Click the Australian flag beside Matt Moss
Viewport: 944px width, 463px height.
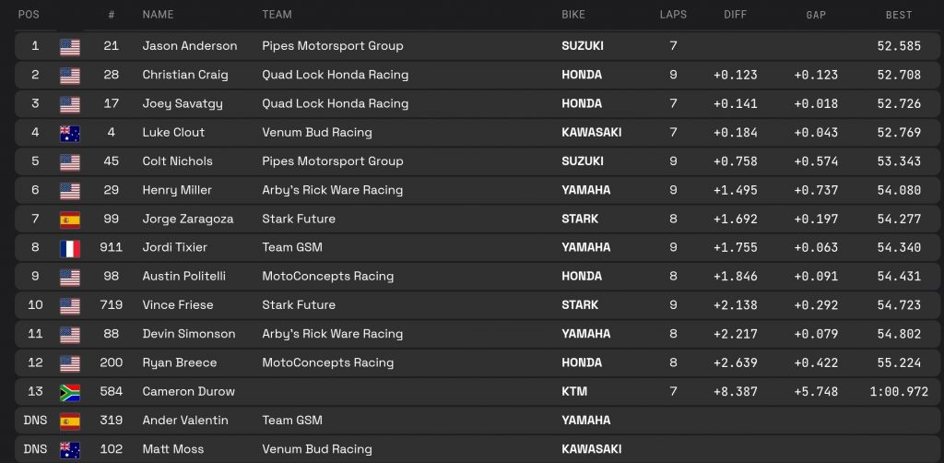point(70,450)
